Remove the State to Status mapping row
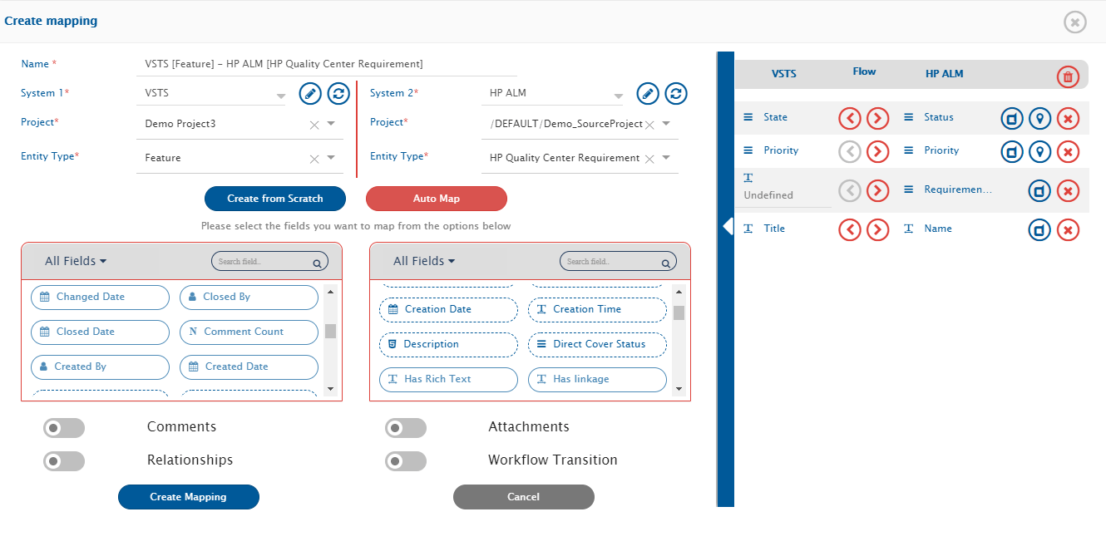Viewport: 1106px width, 556px height. [x=1068, y=119]
